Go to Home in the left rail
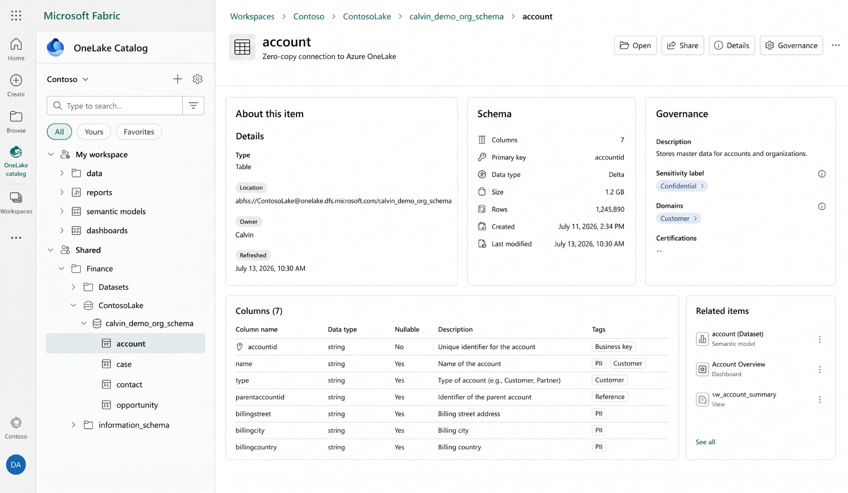The height and width of the screenshot is (493, 848). (x=16, y=49)
